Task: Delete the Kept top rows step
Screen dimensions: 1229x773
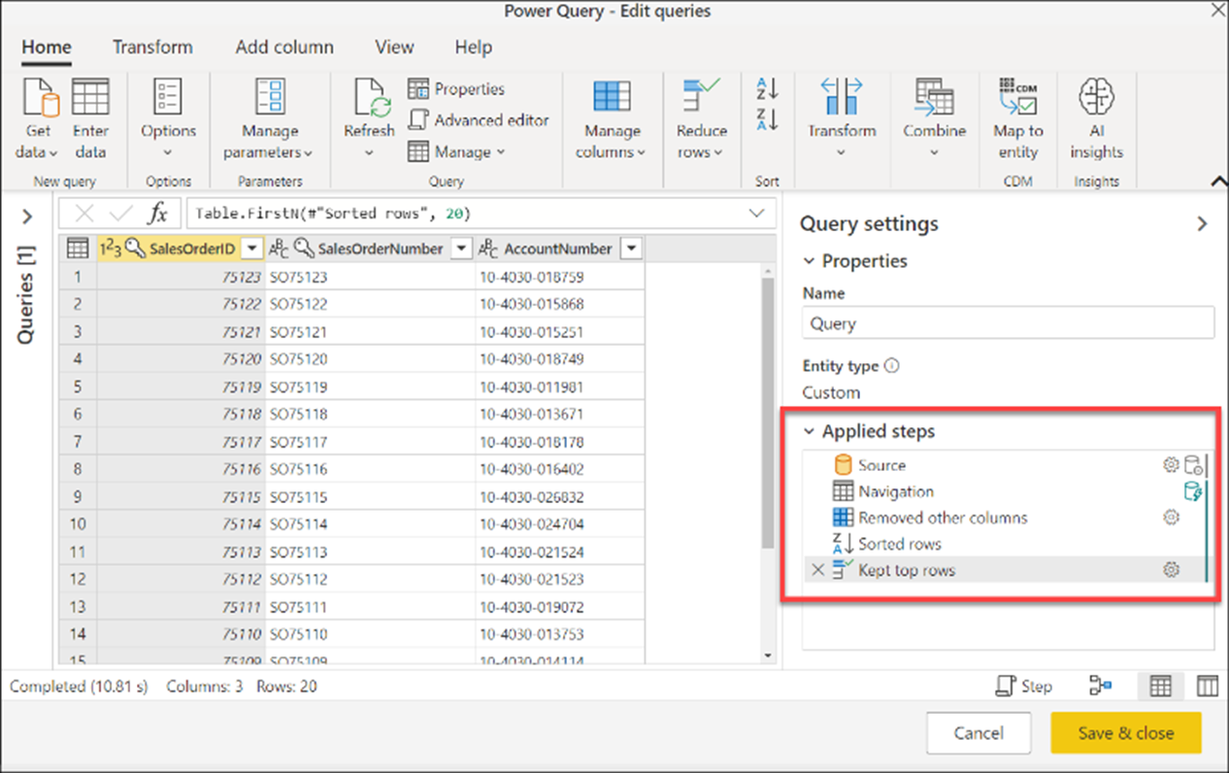Action: pyautogui.click(x=817, y=570)
